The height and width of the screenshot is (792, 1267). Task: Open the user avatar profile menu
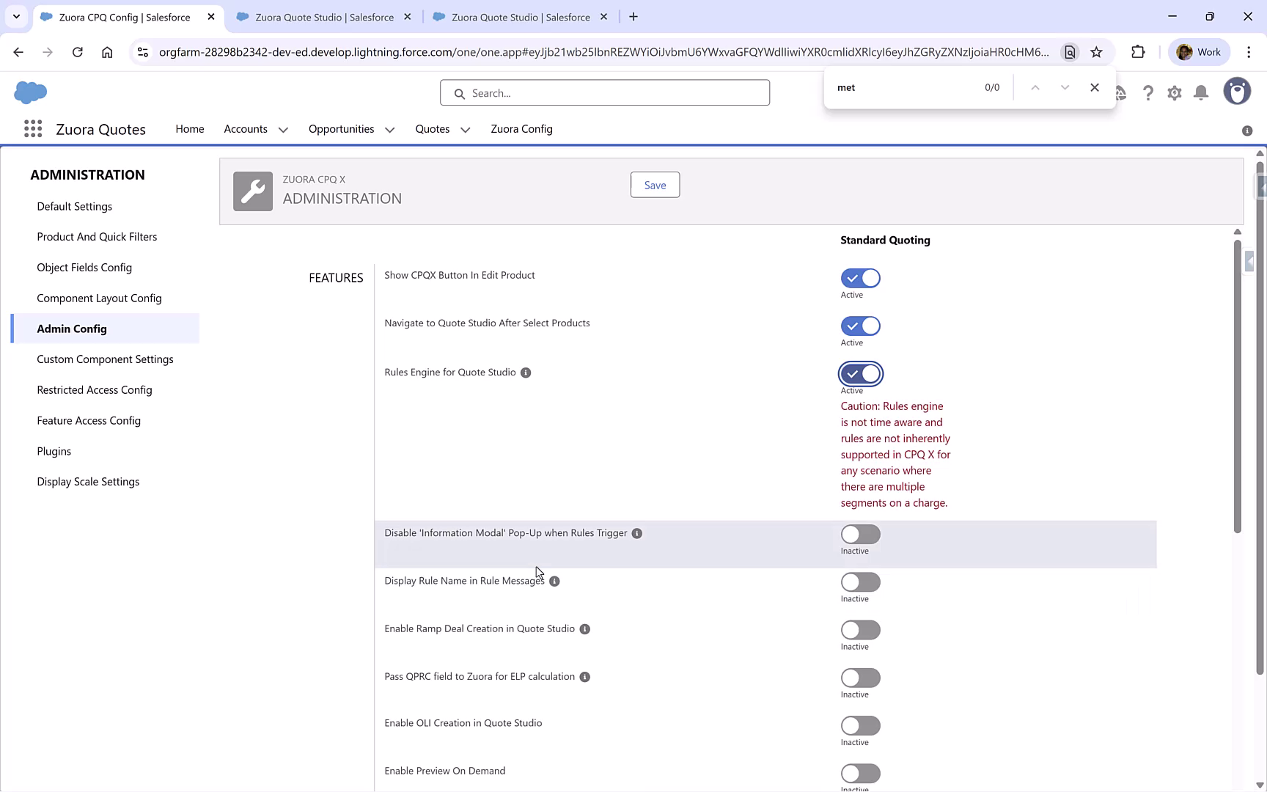pos(1237,91)
